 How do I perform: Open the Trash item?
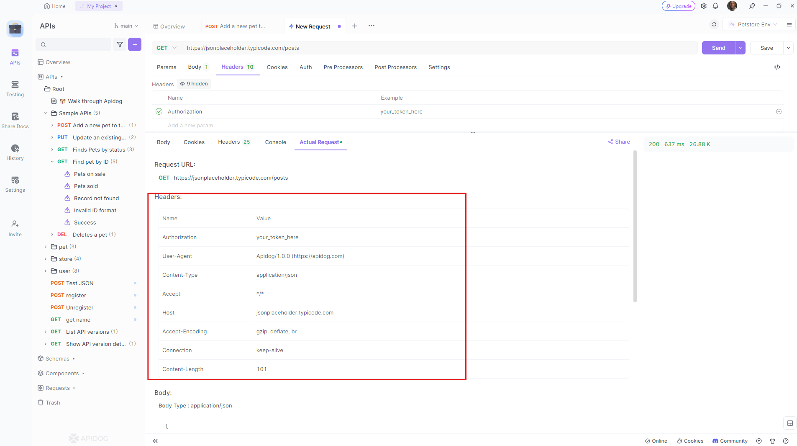[49, 402]
